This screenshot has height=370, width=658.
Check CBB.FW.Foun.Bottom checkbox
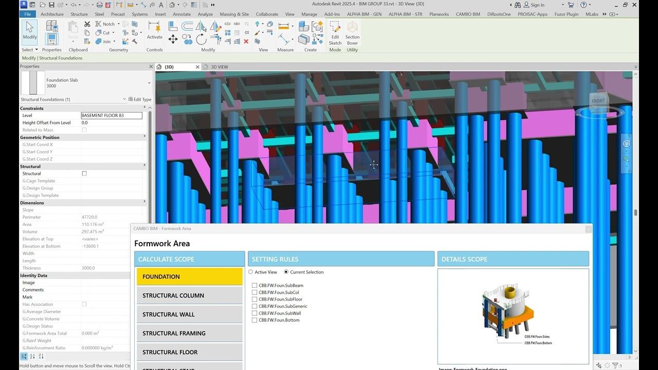click(254, 320)
